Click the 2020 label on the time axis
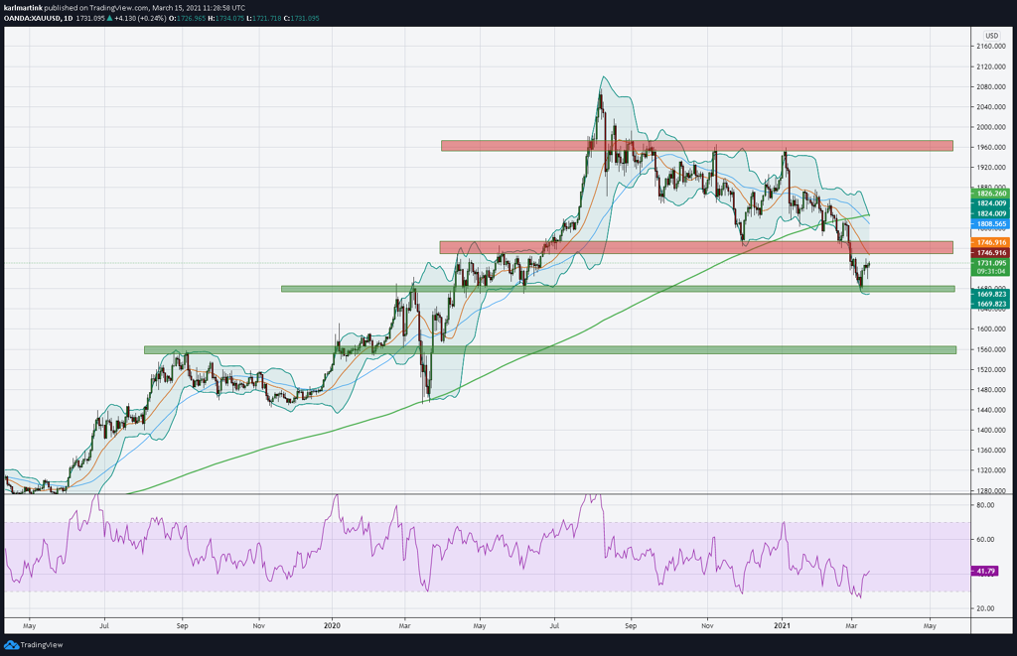The width and height of the screenshot is (1017, 656). point(332,626)
